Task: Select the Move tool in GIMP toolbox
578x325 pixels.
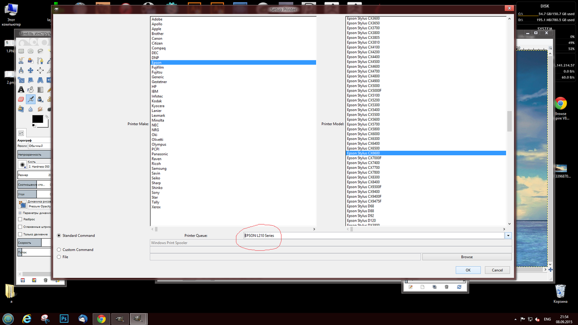Action: tap(30, 70)
